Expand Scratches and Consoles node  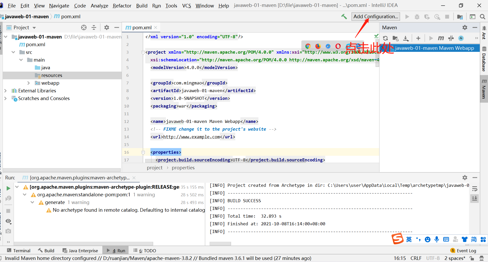coord(5,99)
